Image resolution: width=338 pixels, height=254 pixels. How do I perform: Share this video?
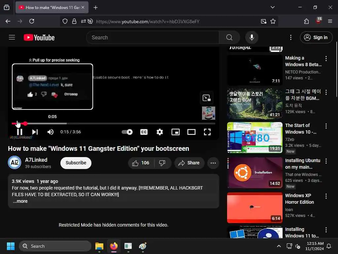(189, 163)
